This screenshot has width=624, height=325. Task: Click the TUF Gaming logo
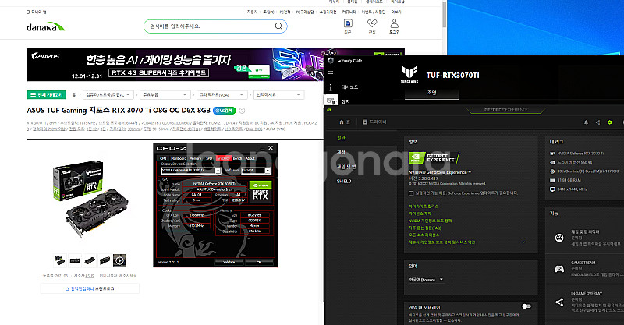coord(409,74)
